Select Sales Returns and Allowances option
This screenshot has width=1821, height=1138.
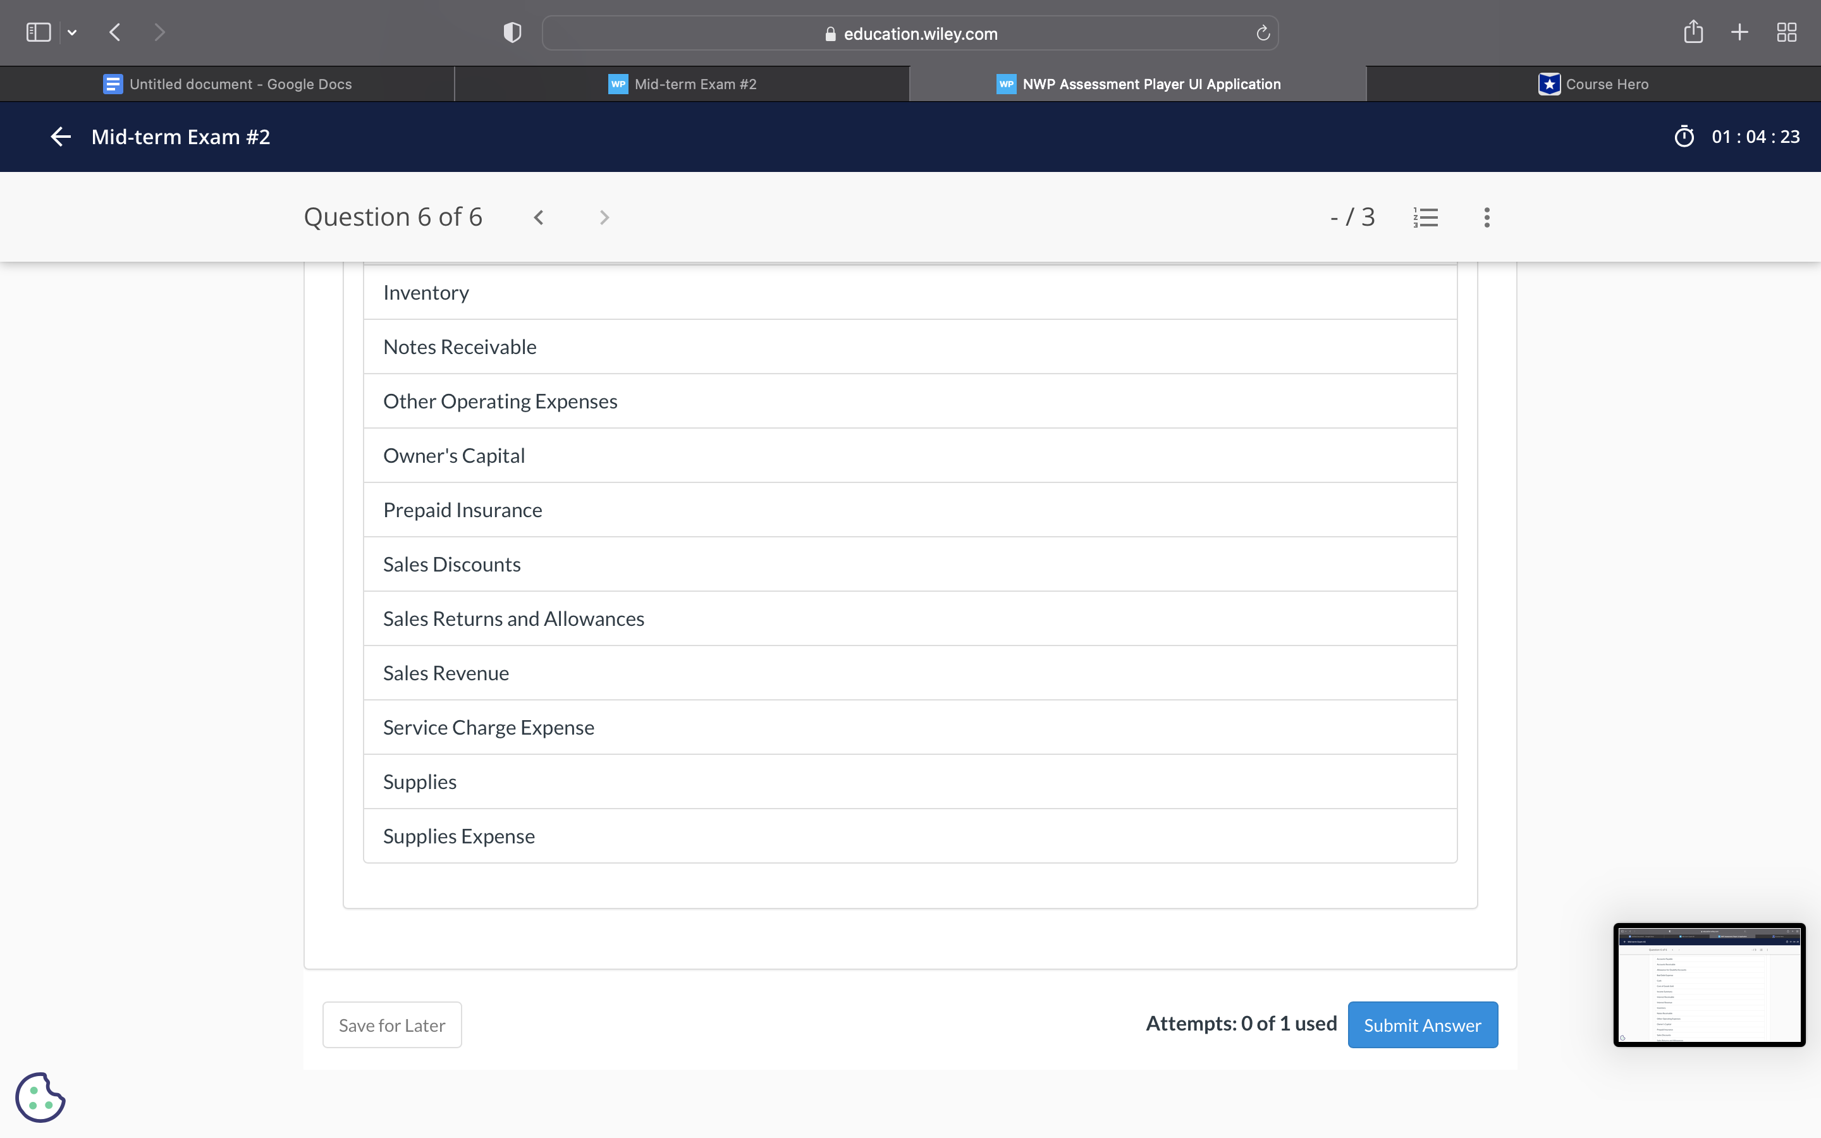point(513,619)
